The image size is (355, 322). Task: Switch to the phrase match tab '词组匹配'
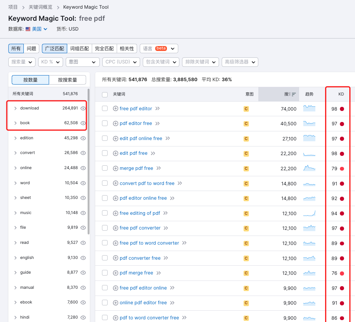pos(79,49)
